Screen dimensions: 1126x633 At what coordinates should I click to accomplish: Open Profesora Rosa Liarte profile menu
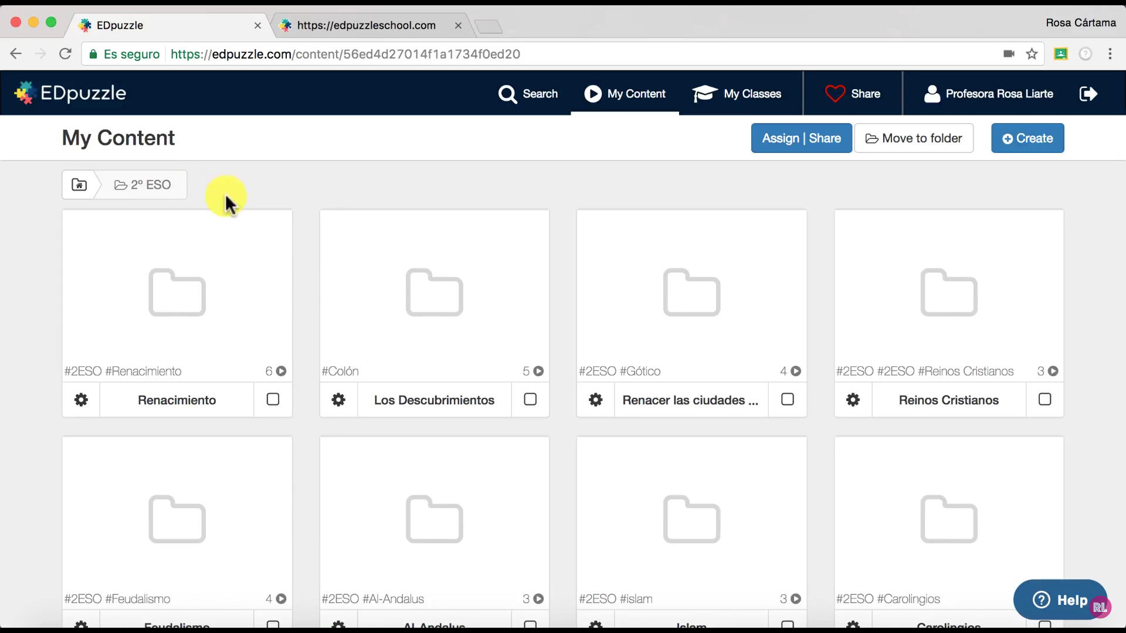click(x=989, y=94)
